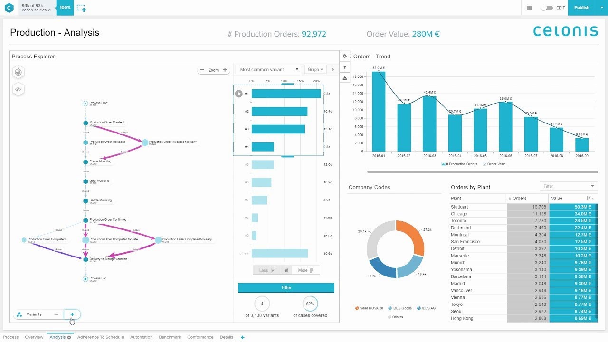Click the download export icon
The image size is (608, 342).
pyautogui.click(x=345, y=78)
